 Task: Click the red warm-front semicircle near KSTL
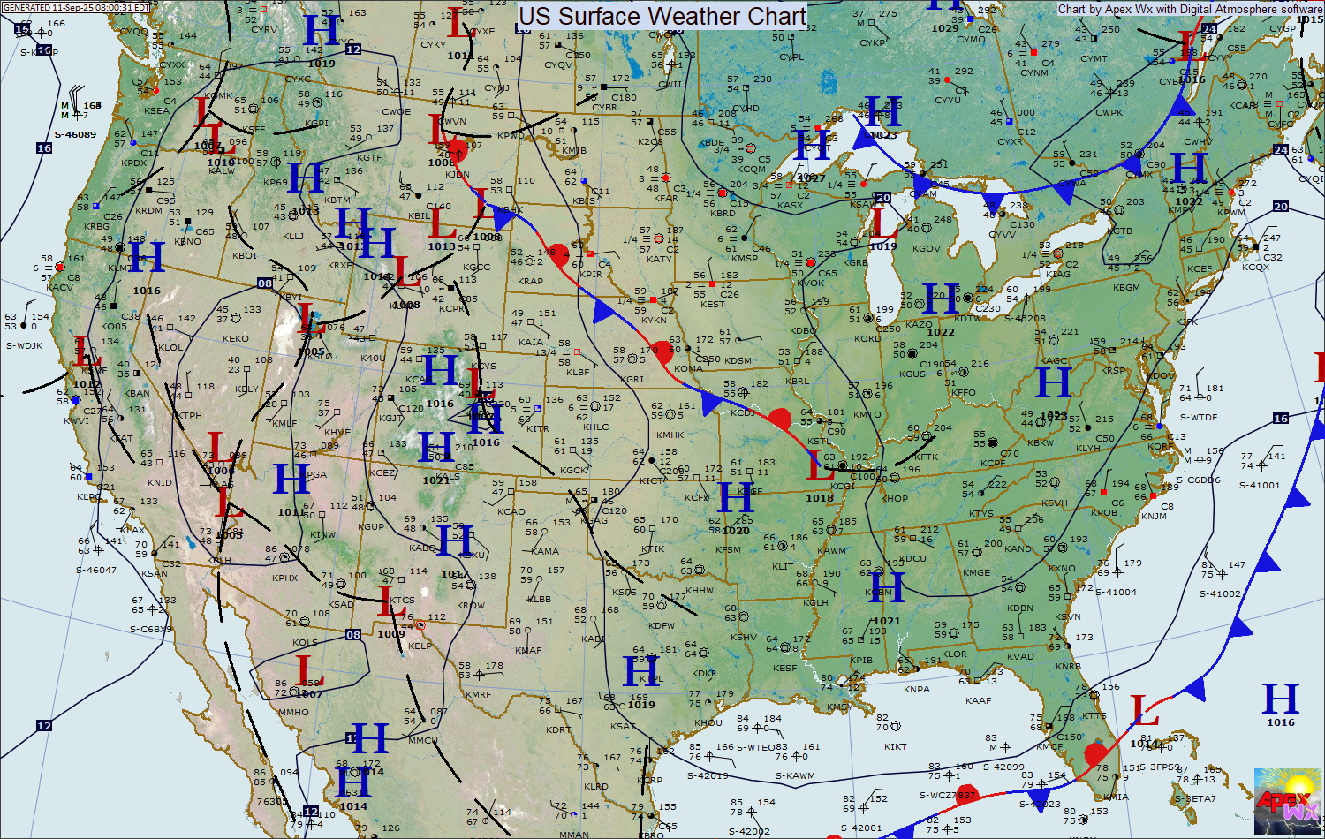779,419
